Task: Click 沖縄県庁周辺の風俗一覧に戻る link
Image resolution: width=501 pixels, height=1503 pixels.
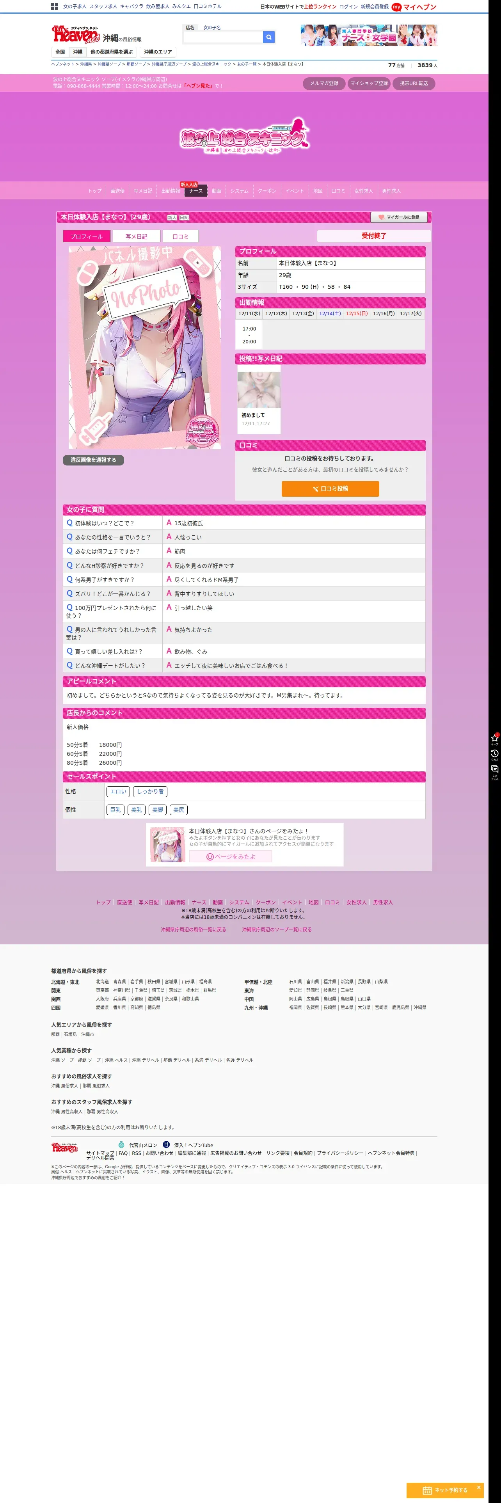Action: click(x=194, y=929)
